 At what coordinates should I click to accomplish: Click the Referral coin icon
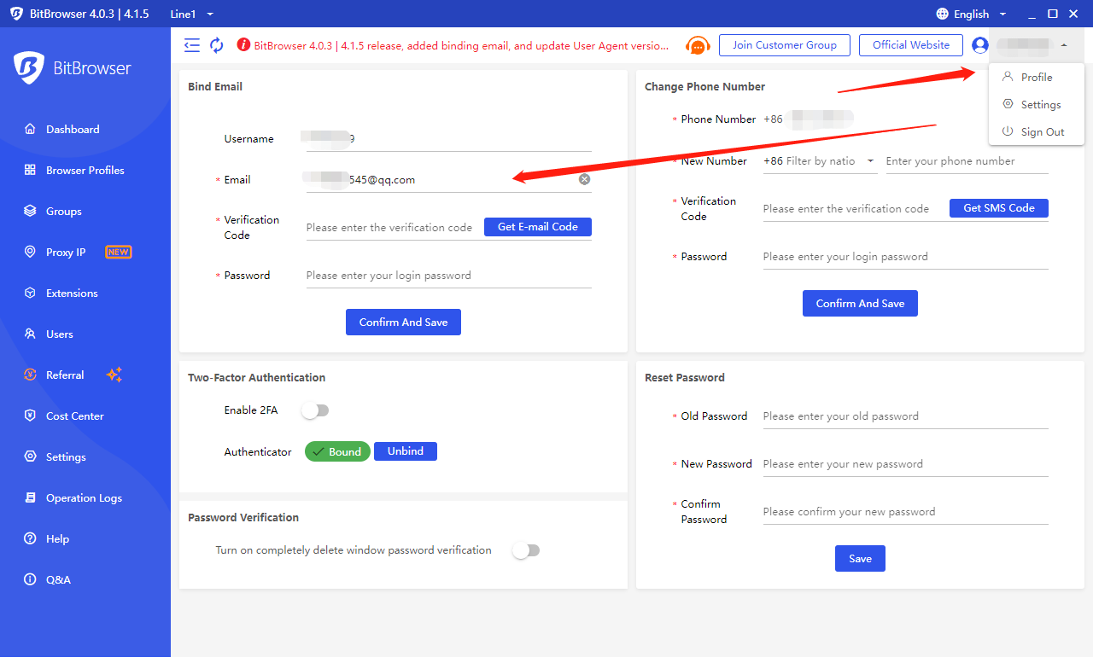[30, 375]
